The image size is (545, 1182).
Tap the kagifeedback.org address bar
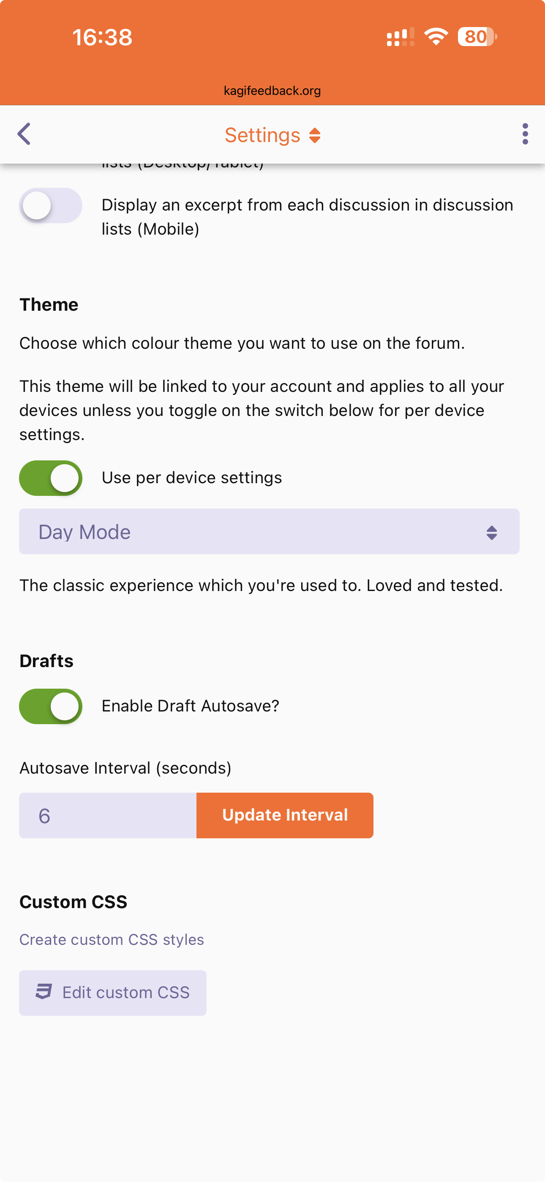(x=272, y=91)
